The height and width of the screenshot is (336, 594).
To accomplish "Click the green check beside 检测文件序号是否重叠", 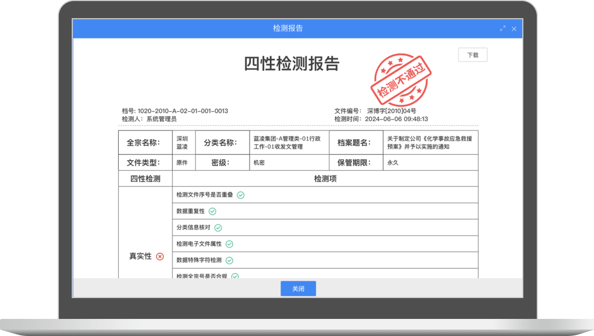I will [241, 195].
